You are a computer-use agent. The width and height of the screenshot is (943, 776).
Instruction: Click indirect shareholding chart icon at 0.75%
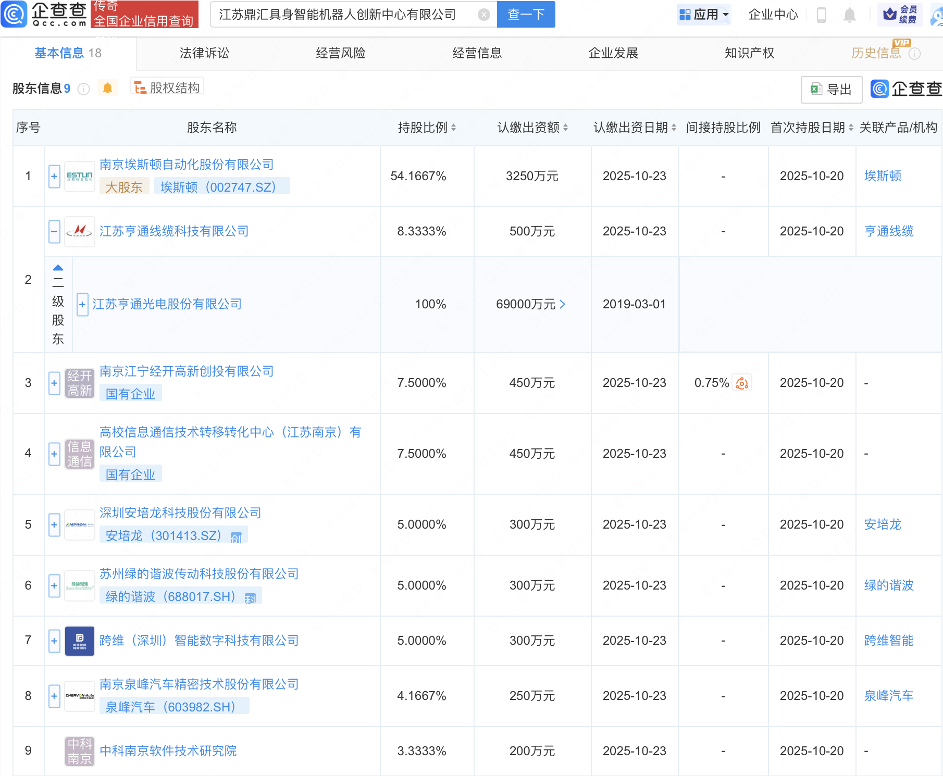pos(742,383)
